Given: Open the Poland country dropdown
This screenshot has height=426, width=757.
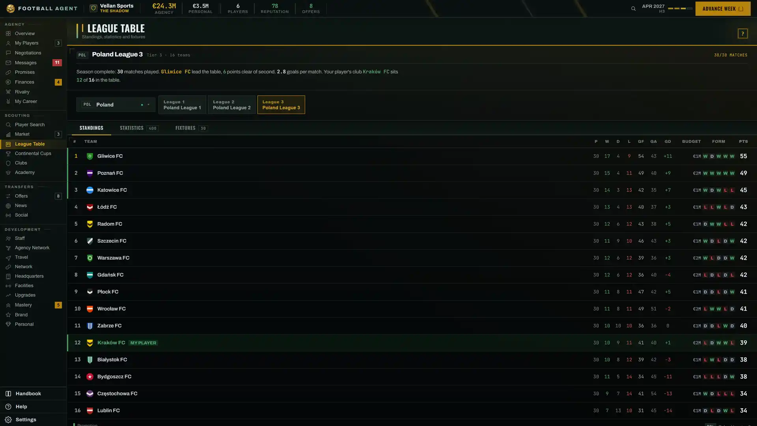Looking at the screenshot, I should [x=116, y=105].
